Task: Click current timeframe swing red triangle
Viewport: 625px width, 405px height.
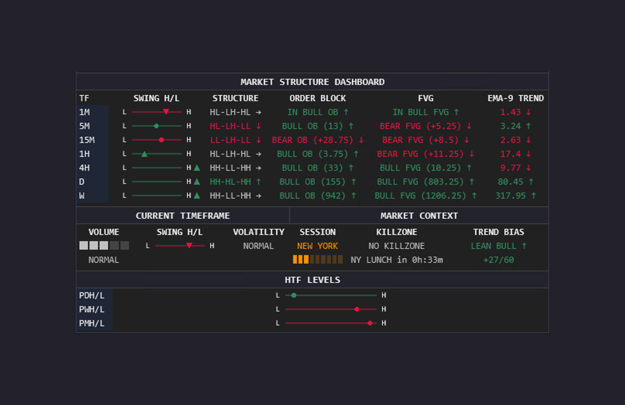Action: (189, 246)
